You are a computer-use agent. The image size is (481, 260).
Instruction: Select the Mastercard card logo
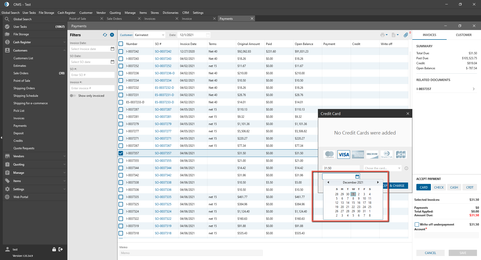click(x=329, y=154)
